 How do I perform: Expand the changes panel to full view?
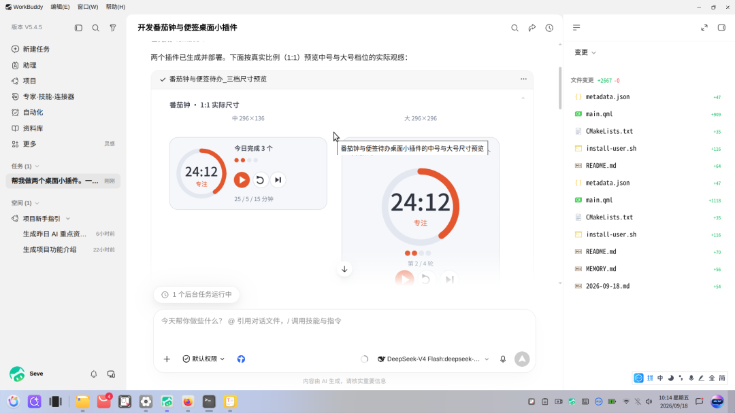point(704,28)
